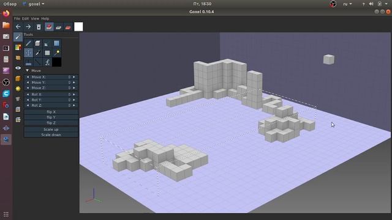
Task: Increase Move X with right arrow
Action: (x=74, y=77)
